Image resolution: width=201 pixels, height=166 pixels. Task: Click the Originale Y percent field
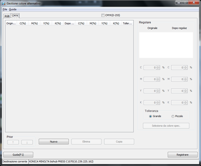(x=150, y=91)
